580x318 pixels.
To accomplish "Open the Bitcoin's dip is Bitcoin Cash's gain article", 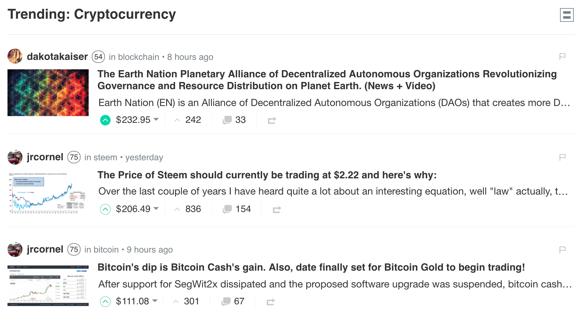I will (311, 267).
